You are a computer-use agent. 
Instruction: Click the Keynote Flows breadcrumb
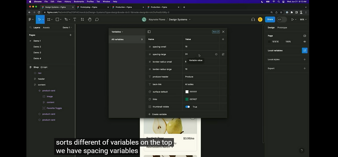(x=157, y=19)
